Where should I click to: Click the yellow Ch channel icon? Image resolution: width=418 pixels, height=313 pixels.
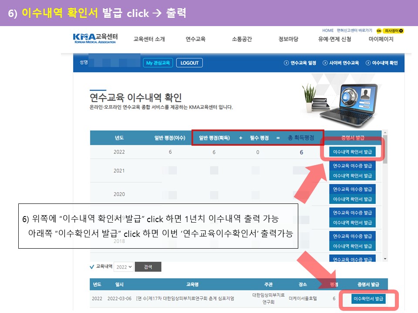(x=379, y=31)
